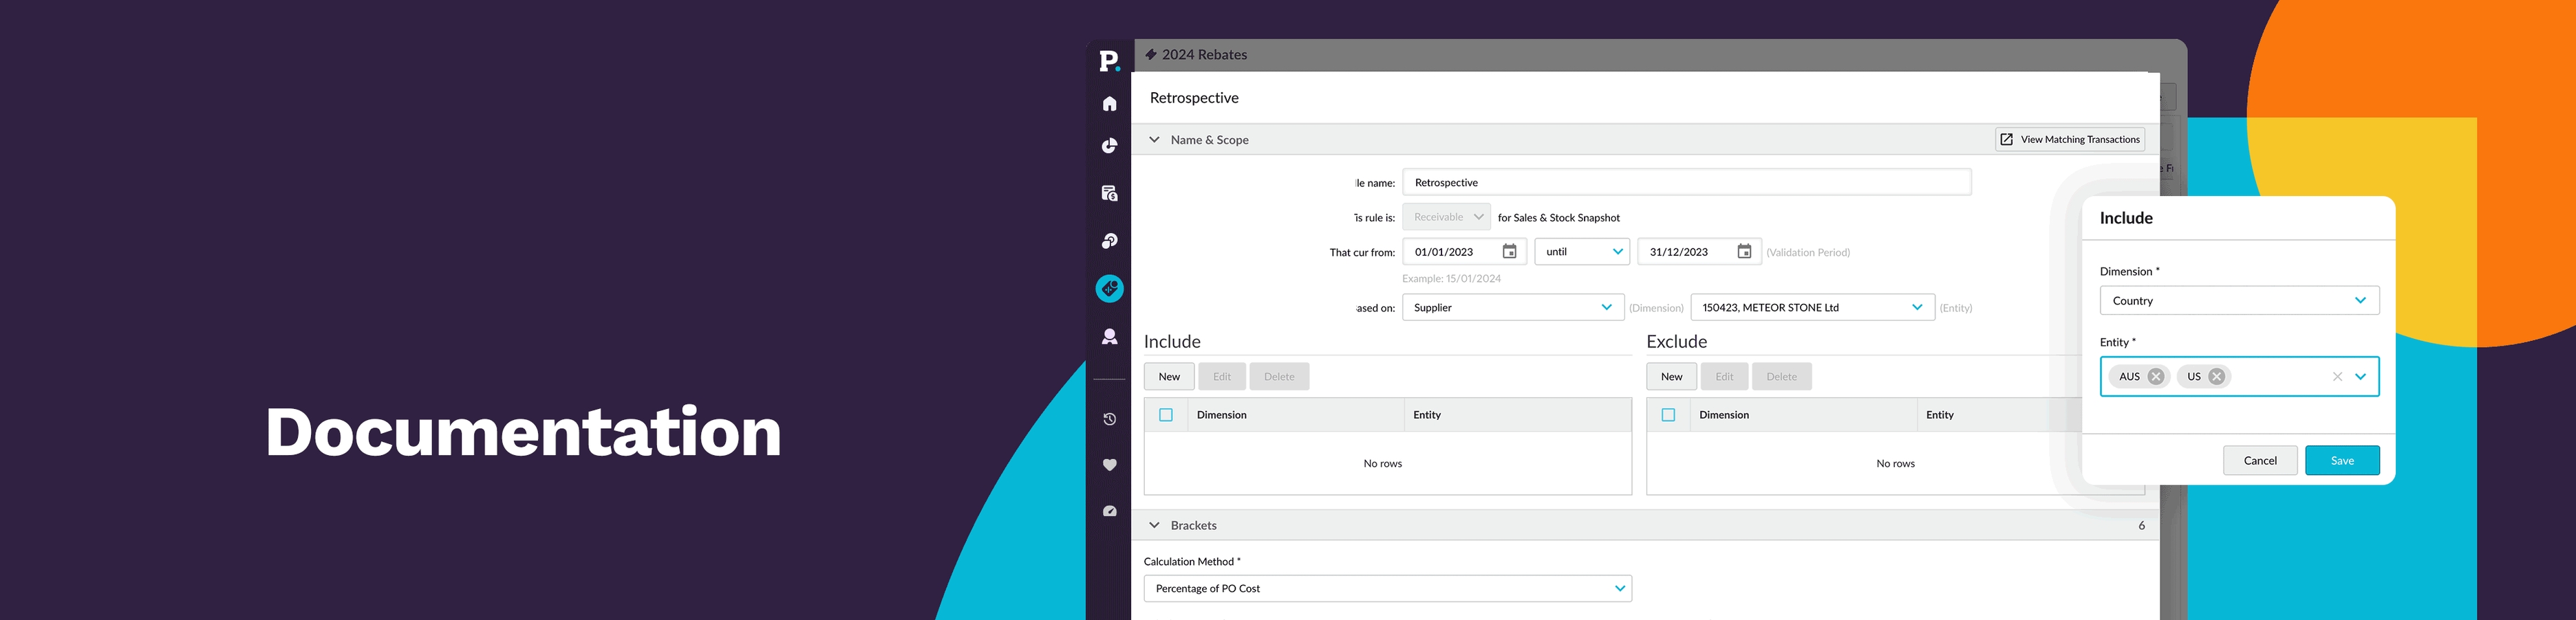Remove the US entity chip

coord(2217,377)
